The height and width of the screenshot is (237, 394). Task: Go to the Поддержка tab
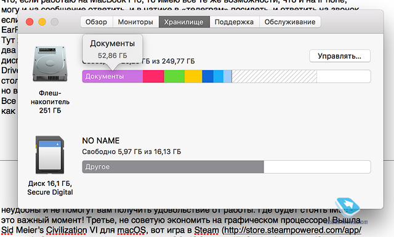click(x=235, y=22)
